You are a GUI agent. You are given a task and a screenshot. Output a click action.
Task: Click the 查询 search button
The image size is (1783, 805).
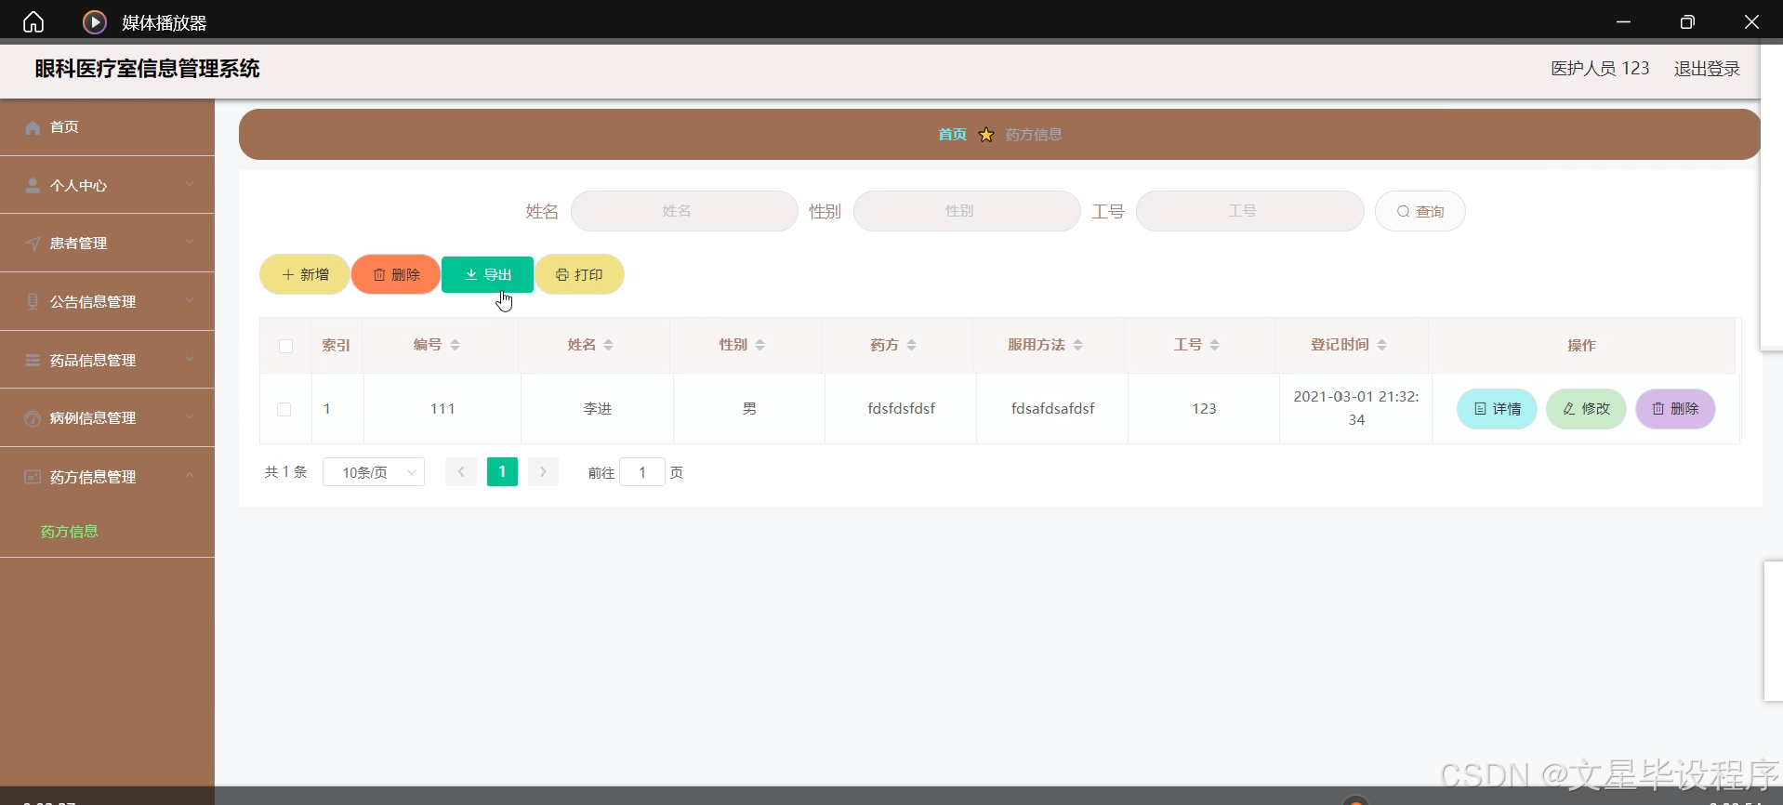1420,211
